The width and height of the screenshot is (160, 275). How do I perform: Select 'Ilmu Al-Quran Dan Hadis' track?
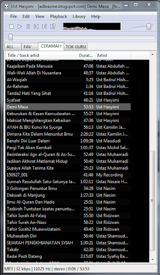click(68, 202)
